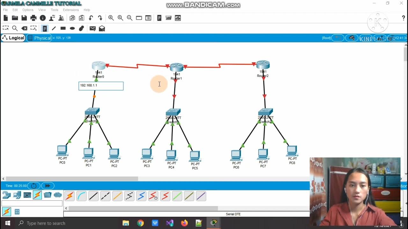Copy the selected items
408x229 pixels.
(72, 18)
